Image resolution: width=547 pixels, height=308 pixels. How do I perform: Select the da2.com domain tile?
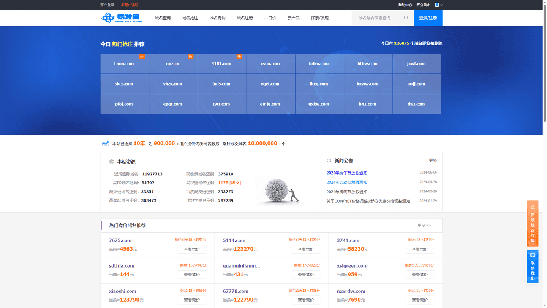point(417,104)
